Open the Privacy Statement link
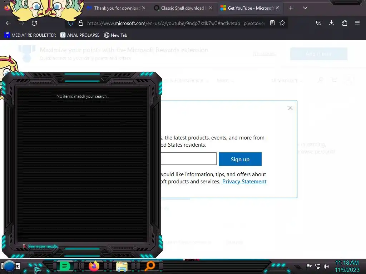Image resolution: width=366 pixels, height=274 pixels. coord(244,182)
